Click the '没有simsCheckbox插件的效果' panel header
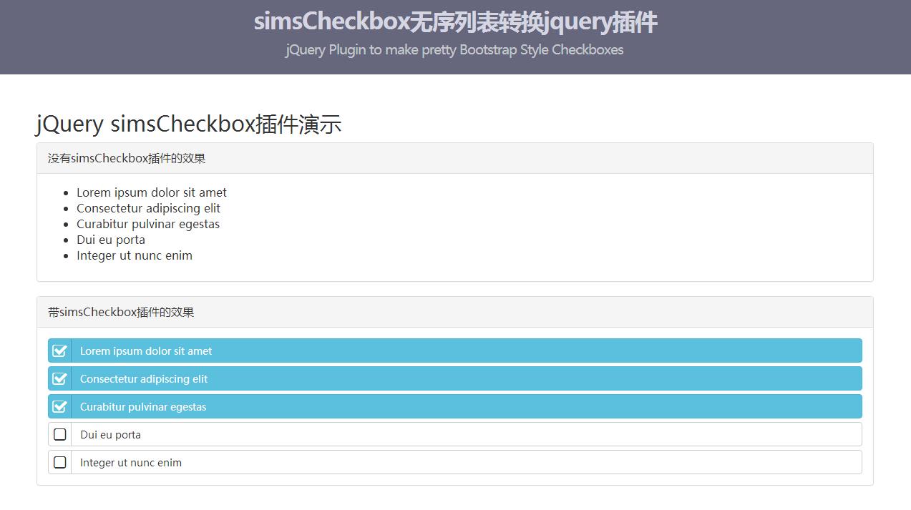 (x=455, y=158)
